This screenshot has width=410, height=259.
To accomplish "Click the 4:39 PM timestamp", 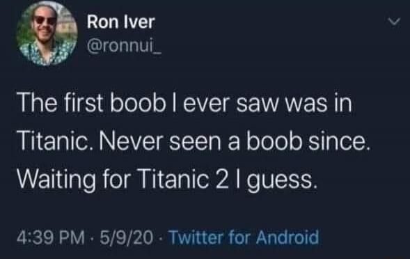I will tap(51, 238).
